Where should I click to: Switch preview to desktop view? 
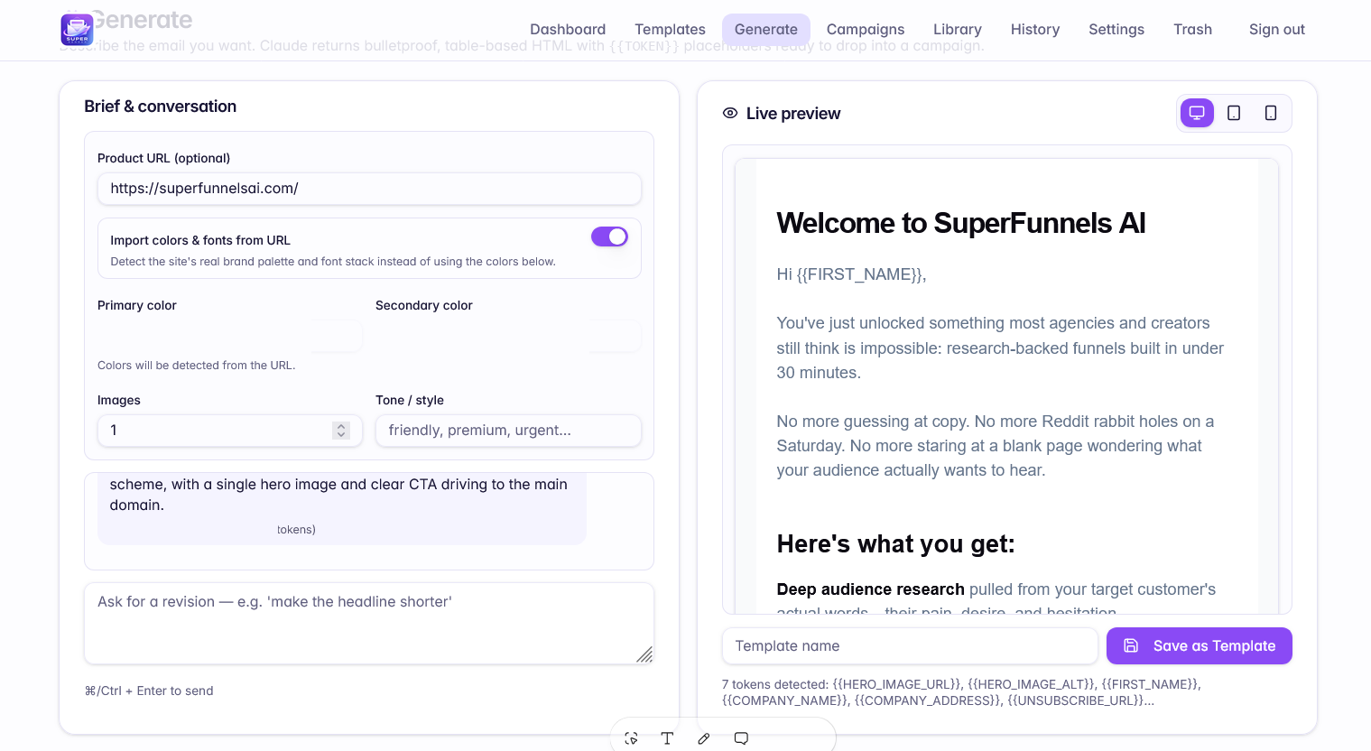[x=1197, y=113]
